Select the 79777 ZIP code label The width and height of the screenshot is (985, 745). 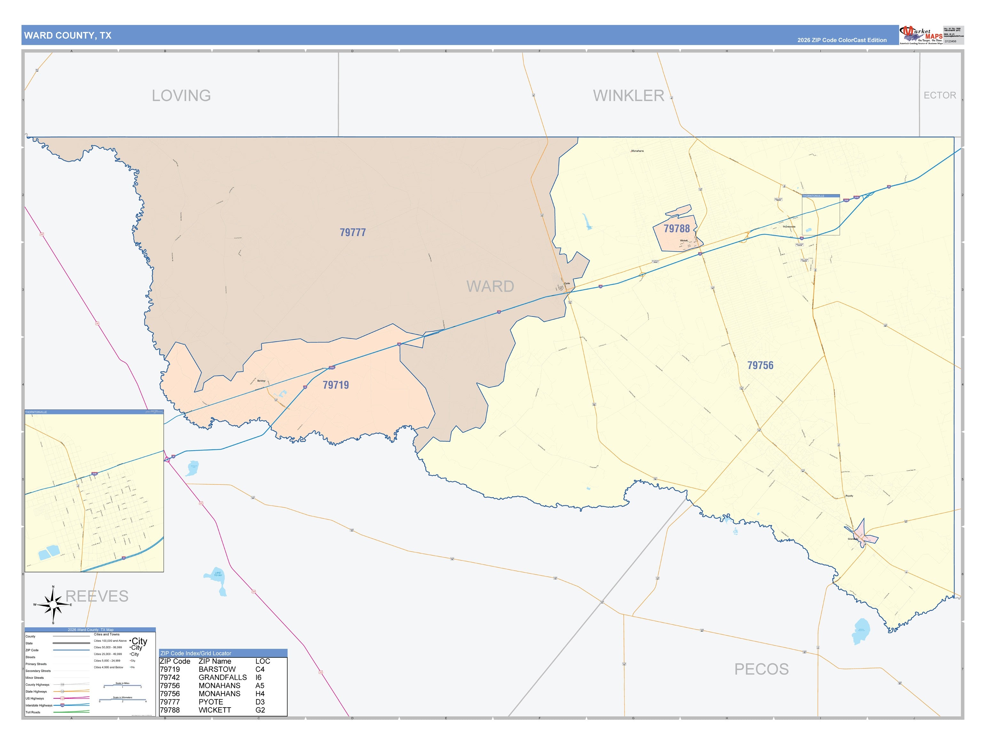point(353,232)
